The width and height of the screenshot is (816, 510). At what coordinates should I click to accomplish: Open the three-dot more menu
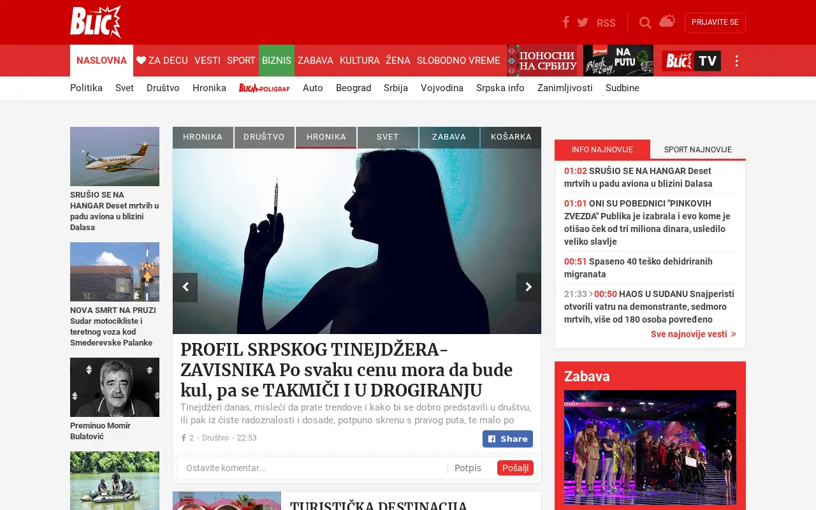[x=736, y=61]
